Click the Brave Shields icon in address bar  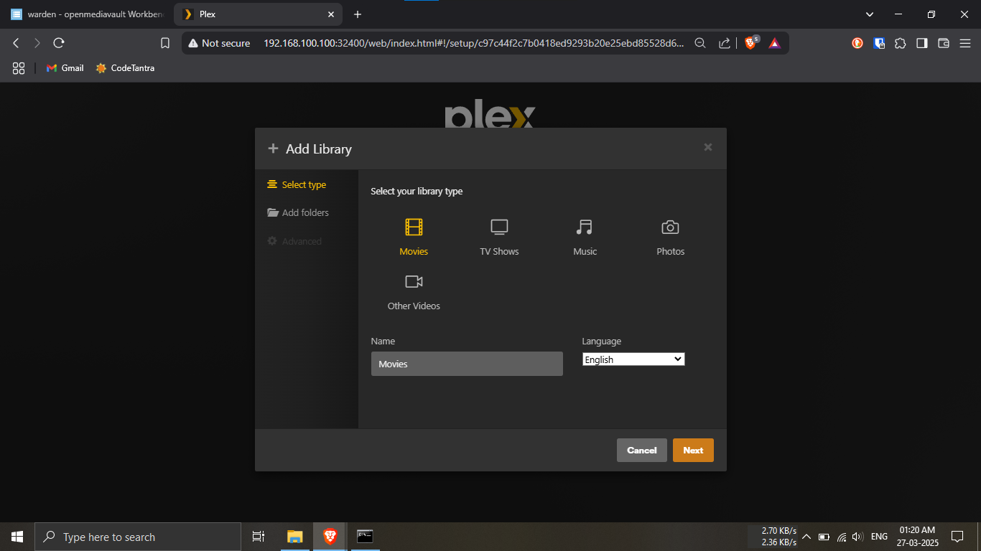[x=750, y=43]
